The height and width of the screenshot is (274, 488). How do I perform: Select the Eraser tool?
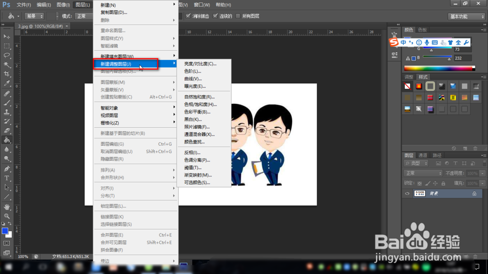[6, 131]
